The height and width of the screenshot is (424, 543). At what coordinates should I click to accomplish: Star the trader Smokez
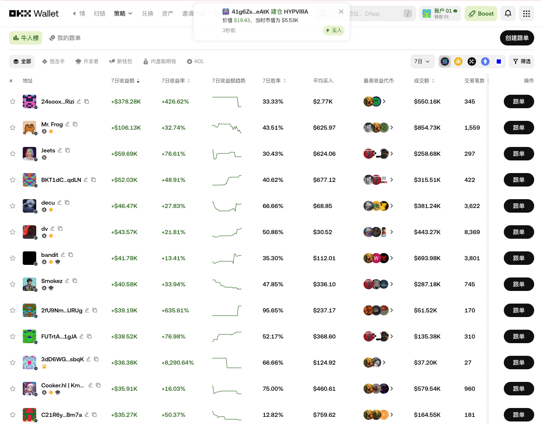(x=13, y=284)
